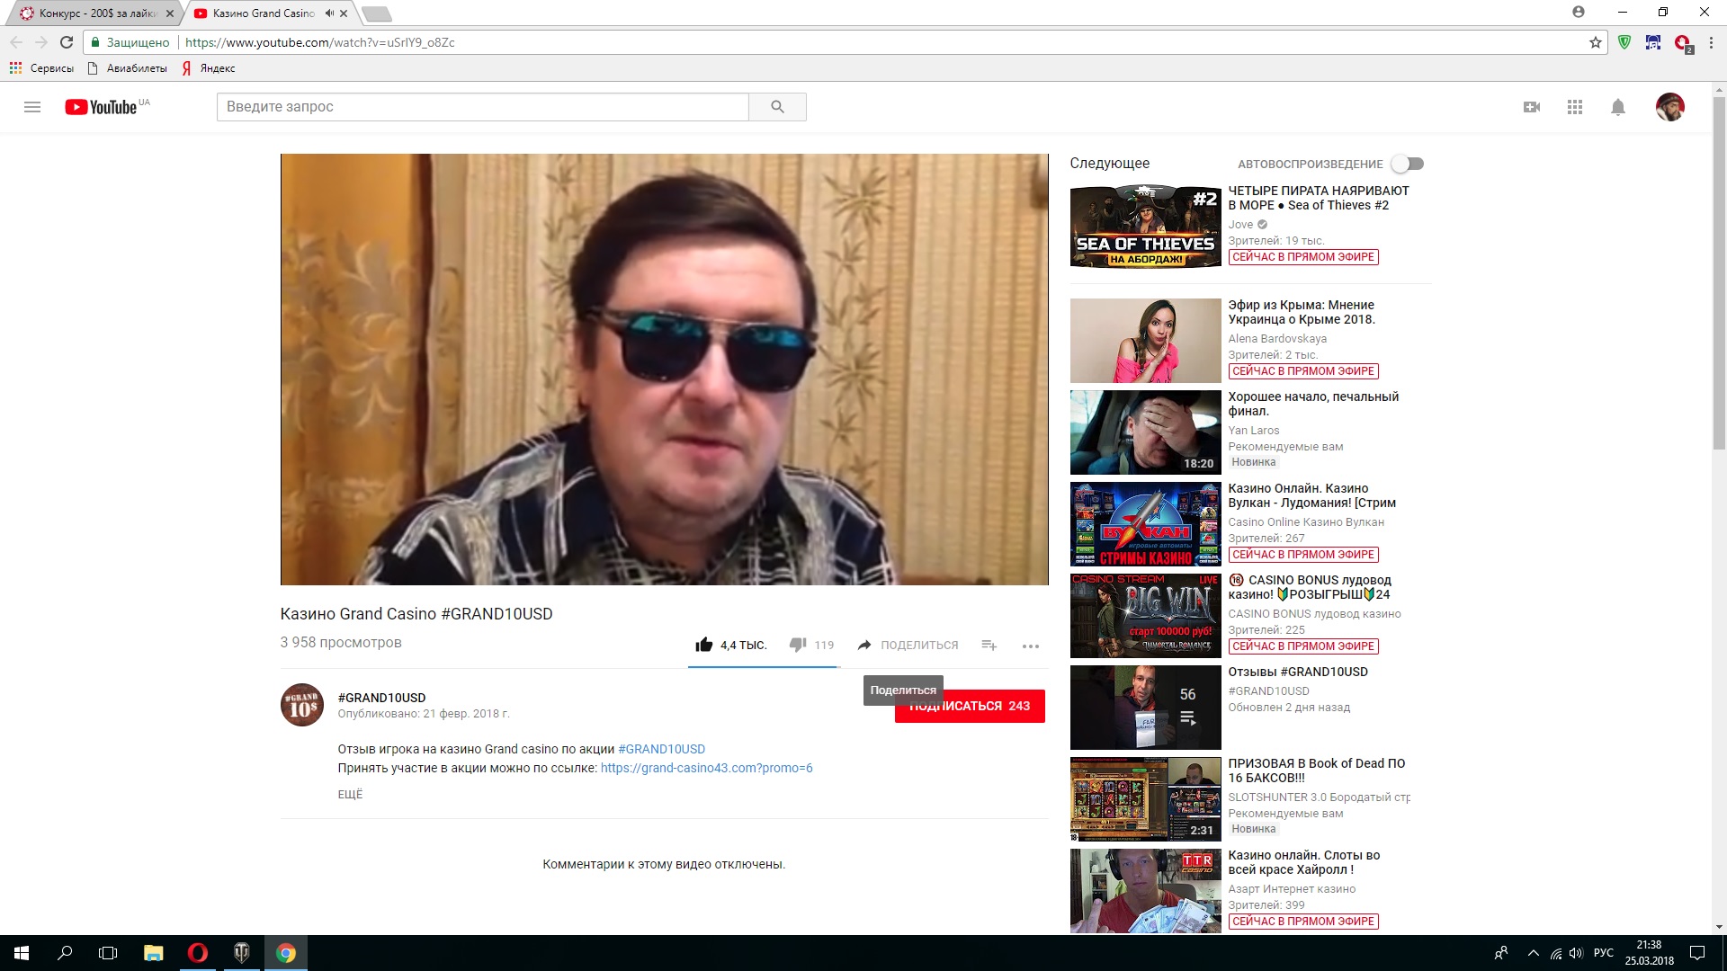Click the Защищено secure site indicator
1727x971 pixels.
point(130,42)
